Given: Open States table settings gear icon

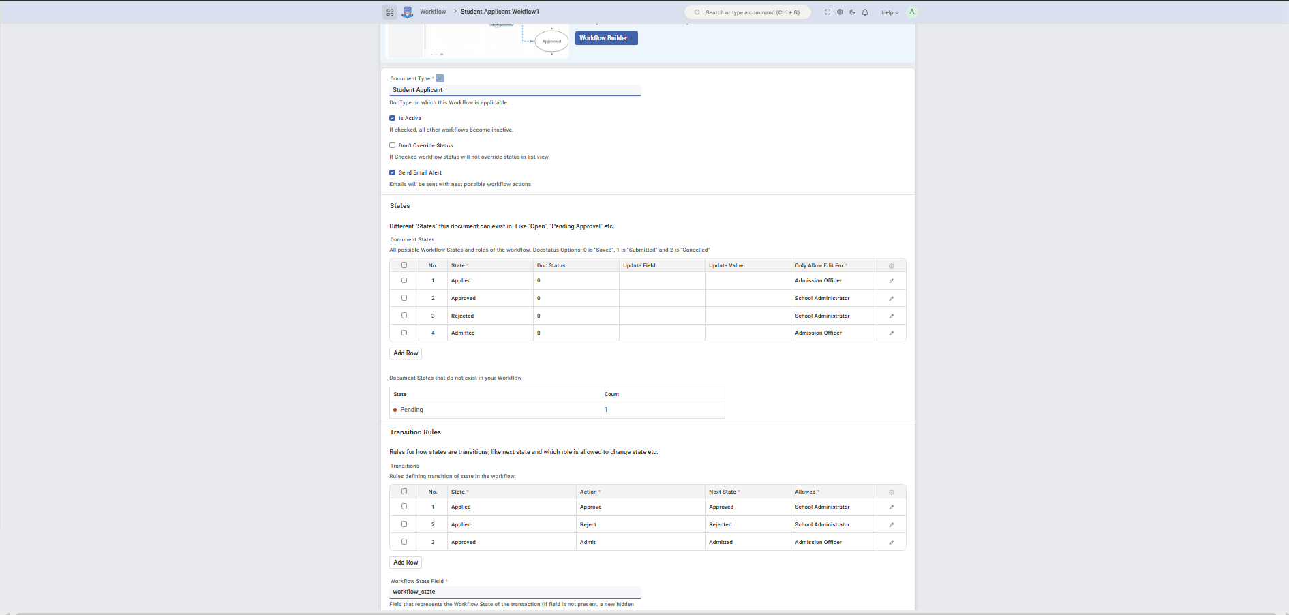Looking at the screenshot, I should (891, 266).
